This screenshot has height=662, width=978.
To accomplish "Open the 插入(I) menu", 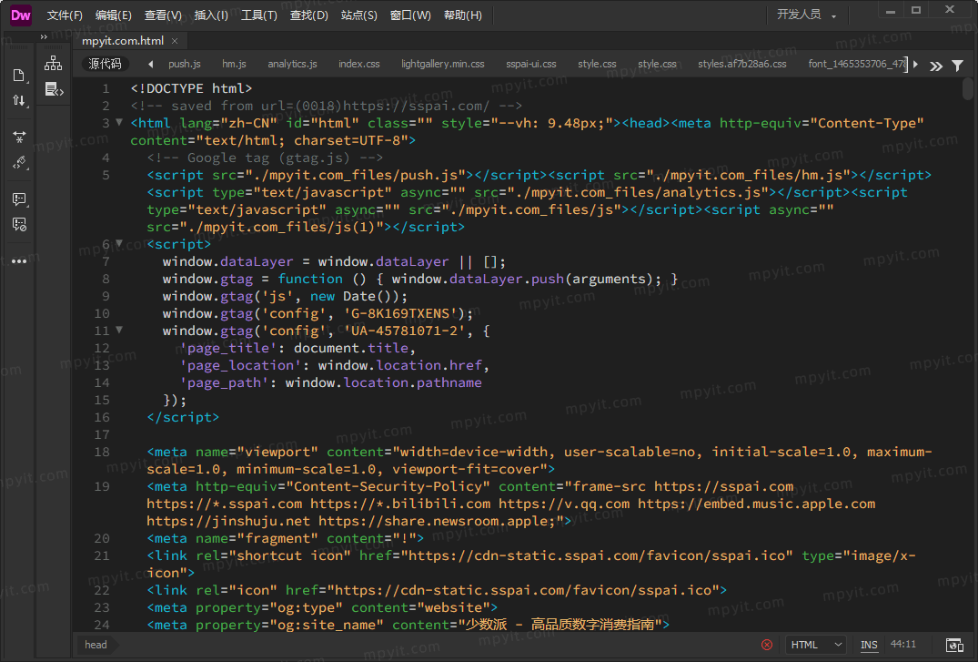I will [x=211, y=15].
